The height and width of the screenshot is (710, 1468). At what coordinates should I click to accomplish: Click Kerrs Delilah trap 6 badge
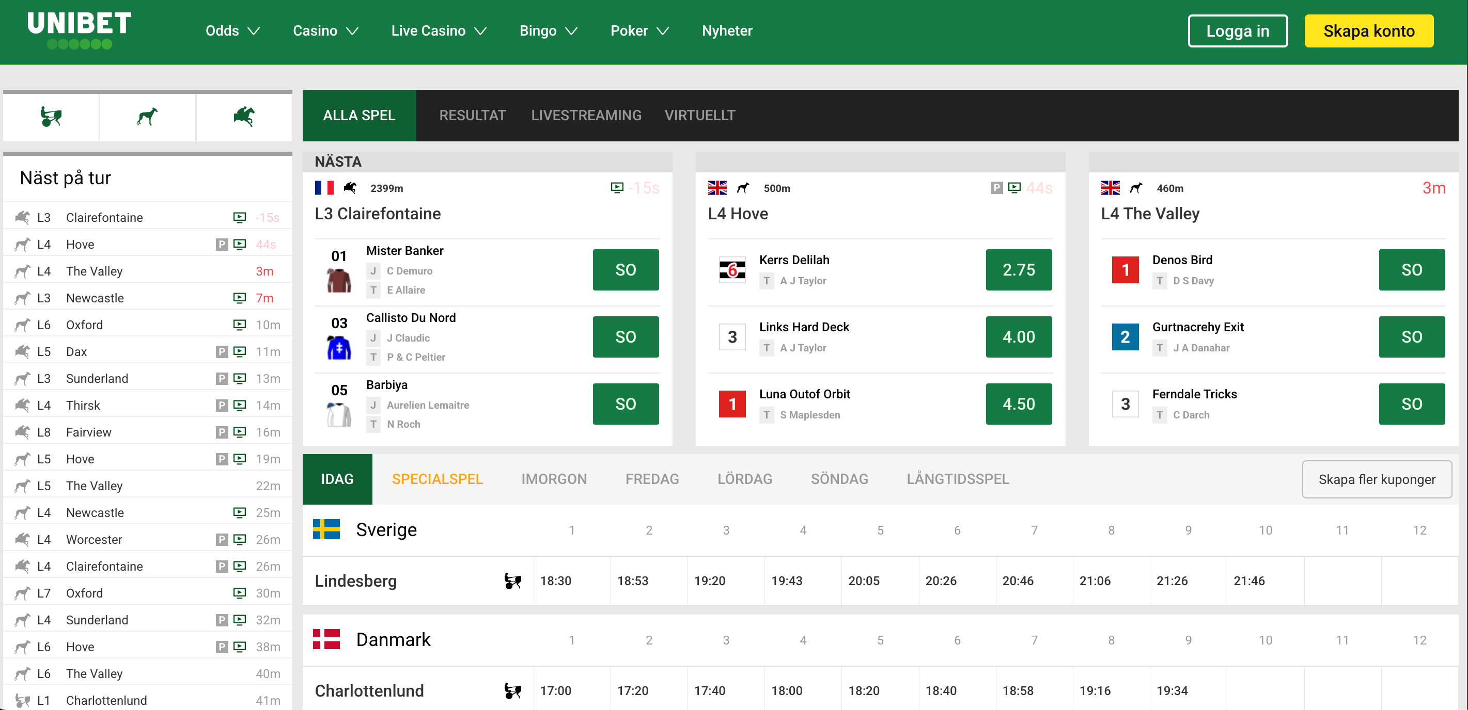[732, 270]
